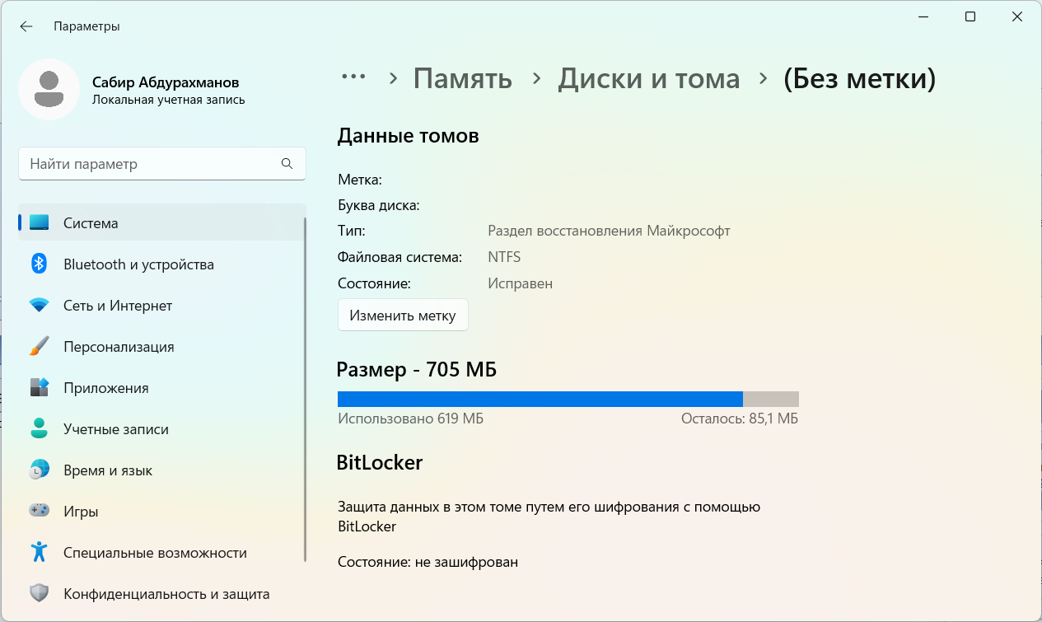Click the Time and language globe icon

[x=39, y=470]
